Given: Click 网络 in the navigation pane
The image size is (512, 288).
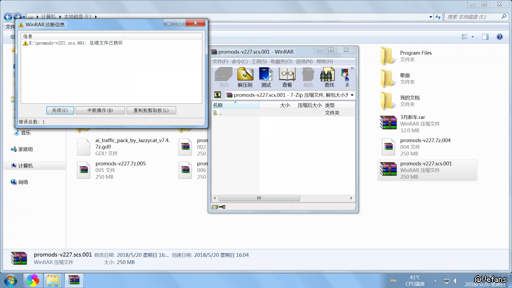Looking at the screenshot, I should coord(19,182).
